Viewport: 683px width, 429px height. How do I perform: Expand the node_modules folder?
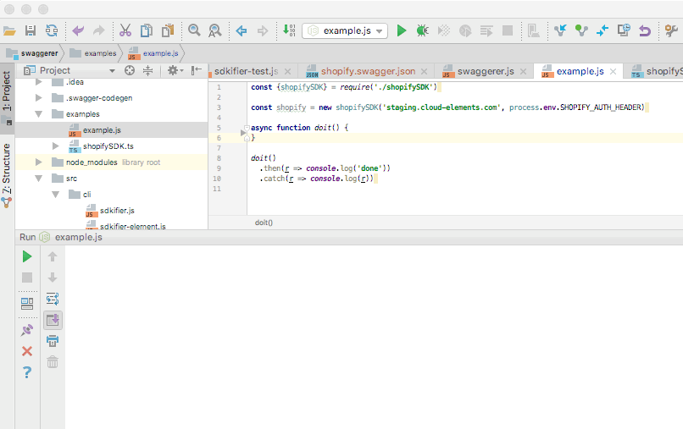tap(38, 162)
